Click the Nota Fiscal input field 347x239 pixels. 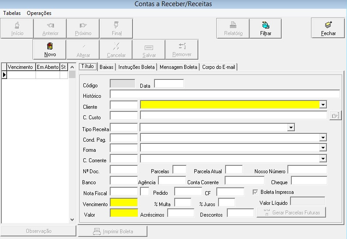tap(124, 192)
